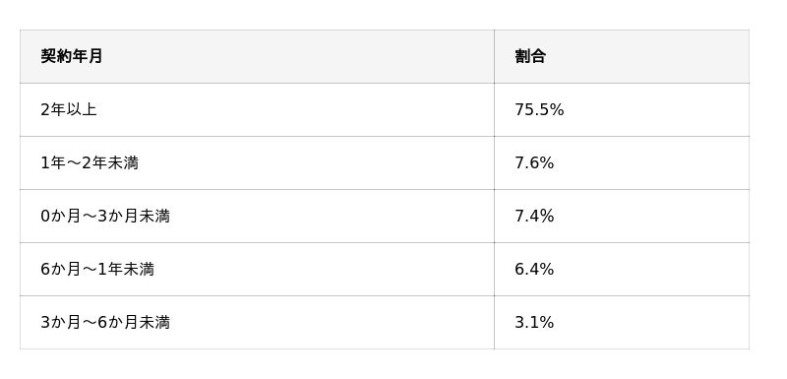The image size is (787, 379).
Task: Click the 未満 text in the 6か月～1年未満 row
Action: click(139, 270)
